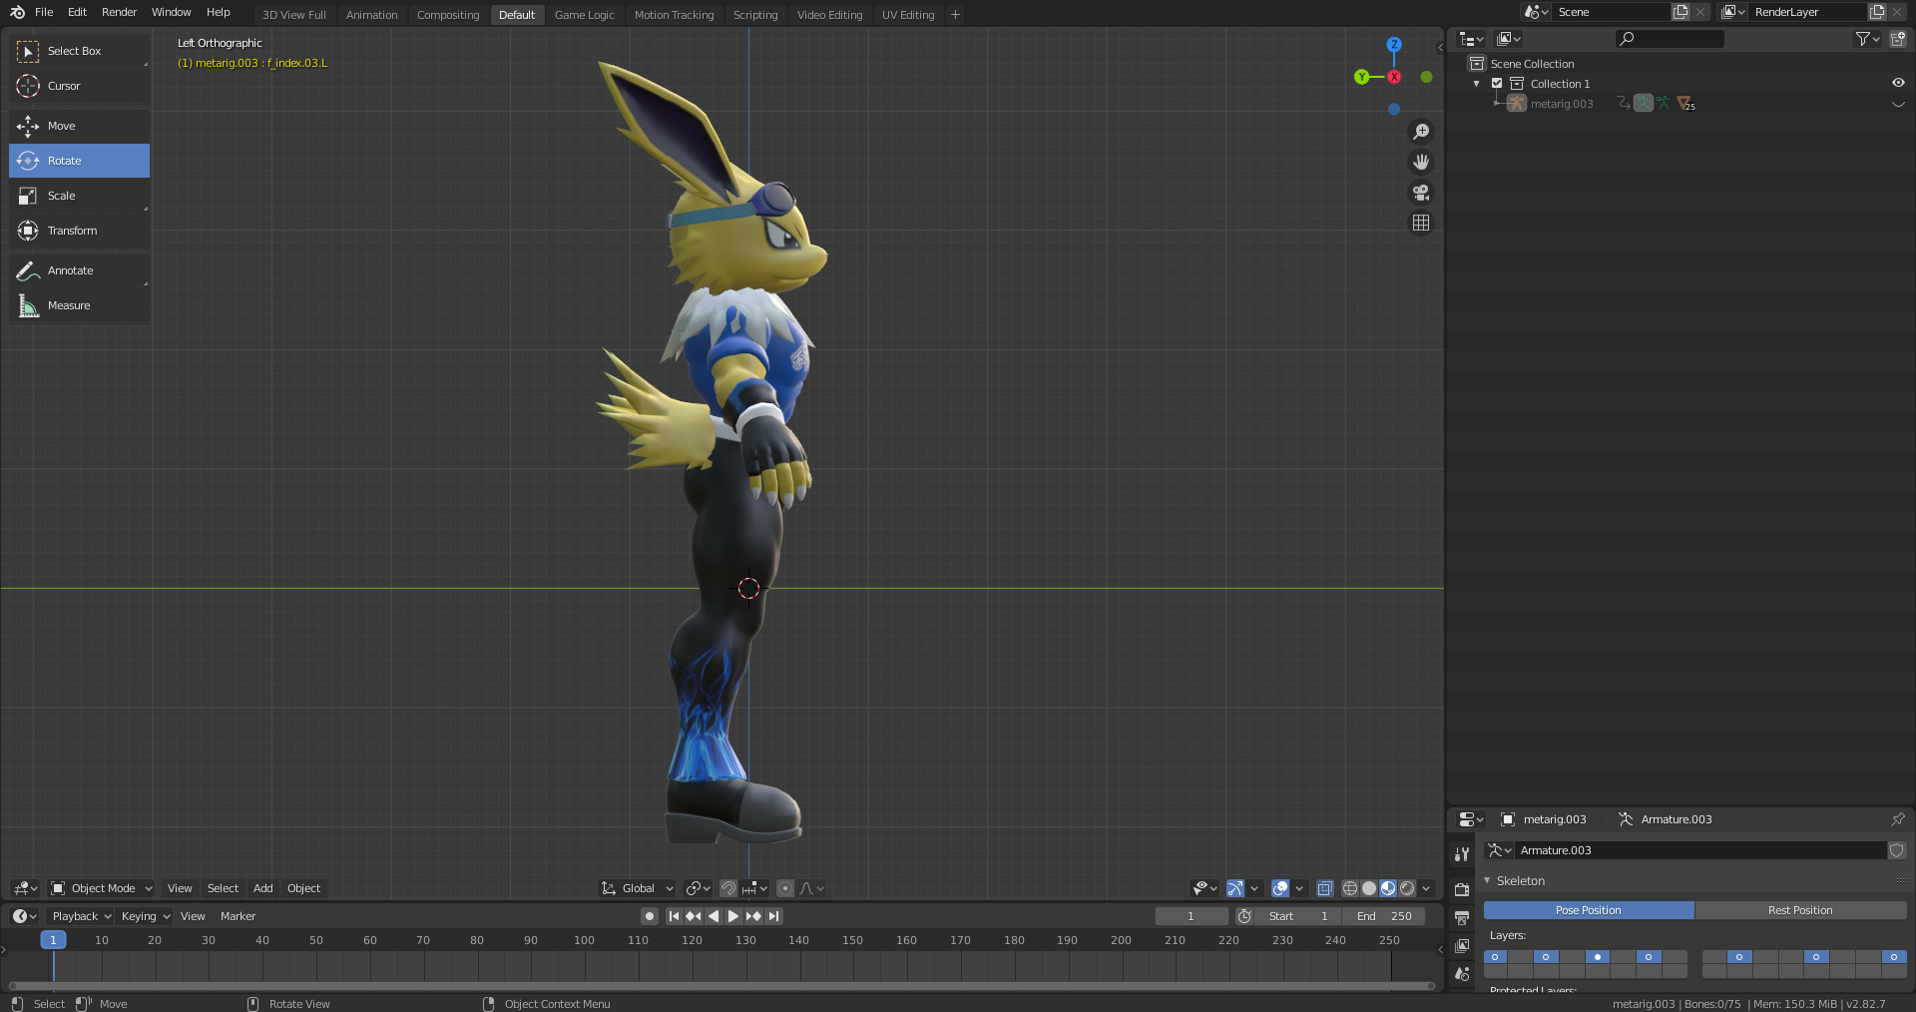Open the Global orientation dropdown

[637, 888]
